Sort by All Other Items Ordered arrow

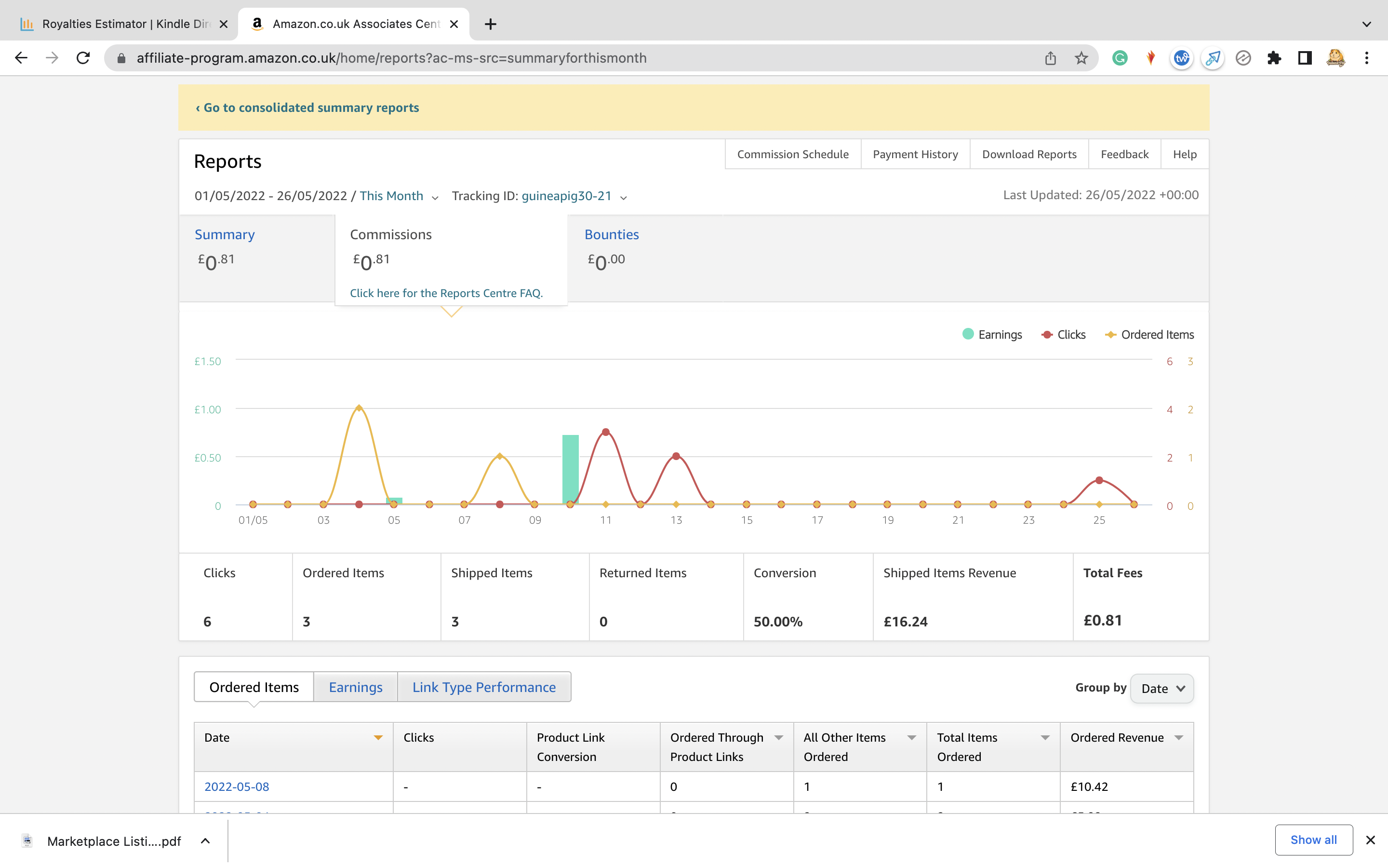[x=912, y=738]
